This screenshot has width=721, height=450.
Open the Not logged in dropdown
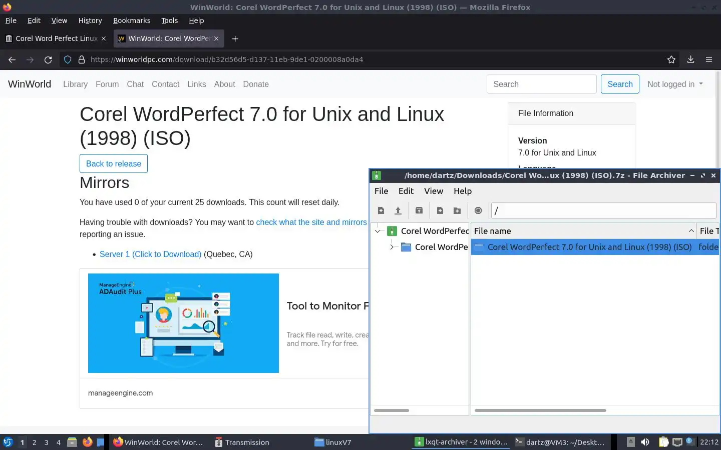point(675,84)
